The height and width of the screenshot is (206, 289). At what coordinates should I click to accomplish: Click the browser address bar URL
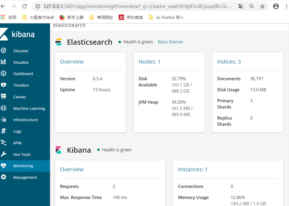(x=137, y=6)
